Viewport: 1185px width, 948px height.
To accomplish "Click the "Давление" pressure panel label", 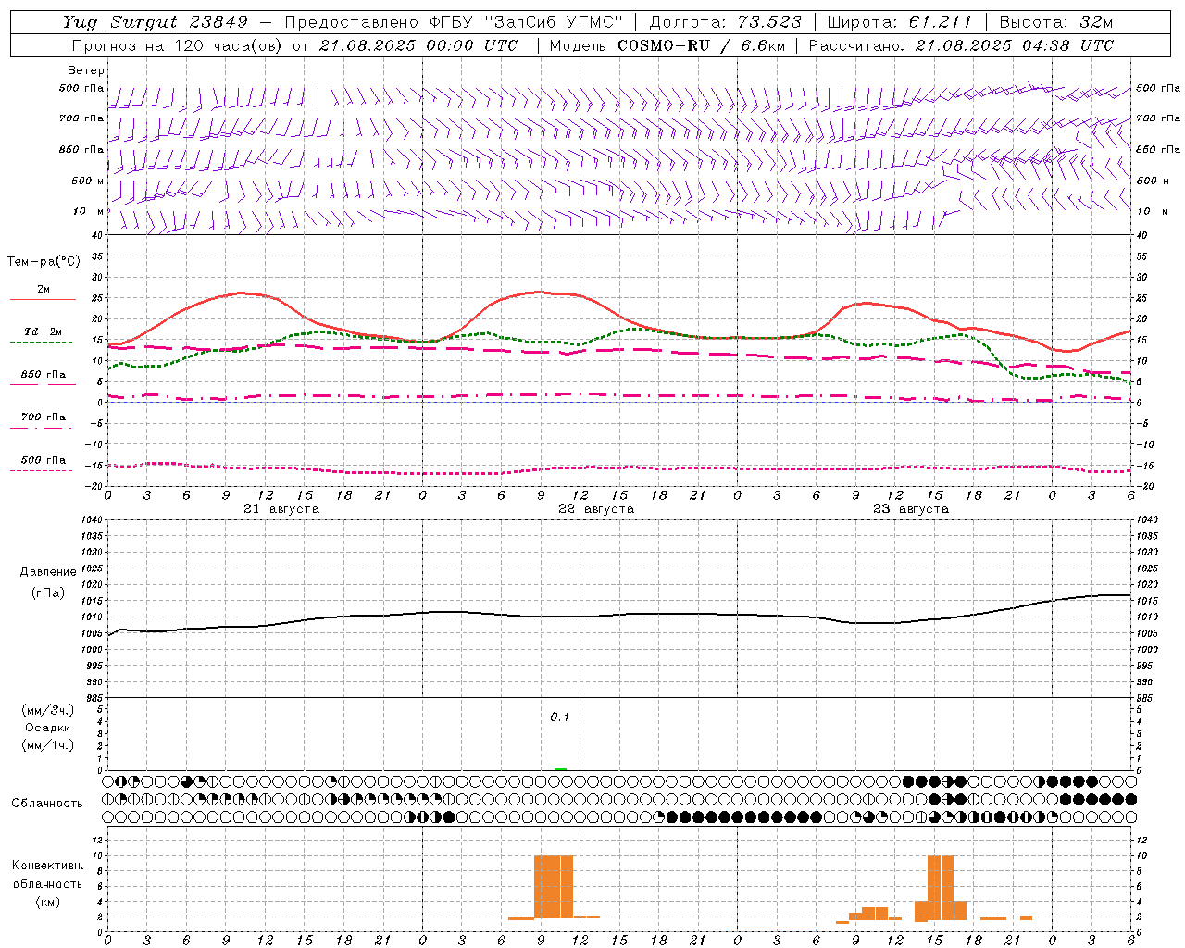I will click(x=48, y=572).
